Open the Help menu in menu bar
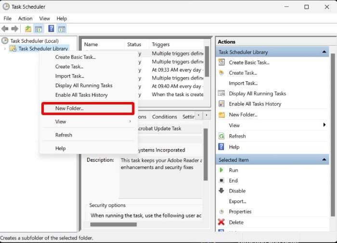This screenshot has height=243, width=337. click(x=62, y=18)
